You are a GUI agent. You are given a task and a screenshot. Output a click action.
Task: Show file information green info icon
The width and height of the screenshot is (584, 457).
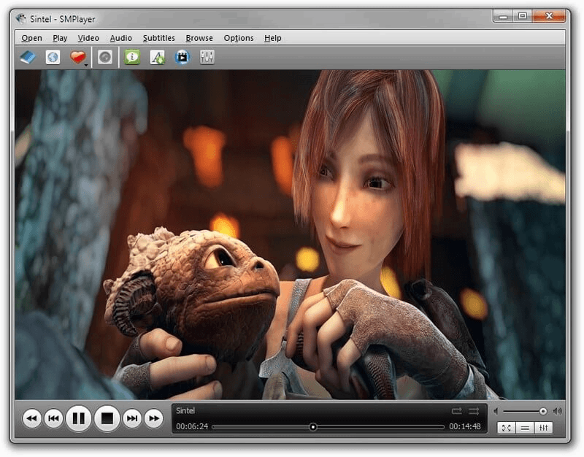(132, 57)
